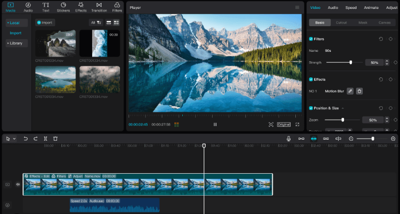Switch to the Speed tab
Image resolution: width=400 pixels, height=214 pixels.
[351, 8]
